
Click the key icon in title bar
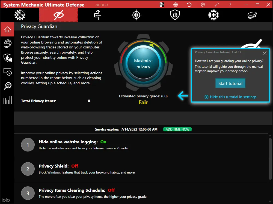coord(216,5)
